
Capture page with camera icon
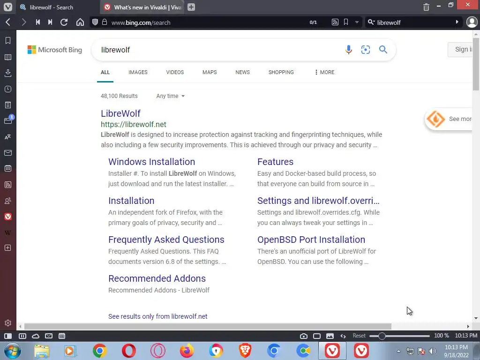[304, 336]
